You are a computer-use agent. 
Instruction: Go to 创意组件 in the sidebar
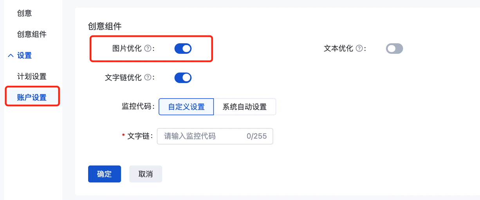pyautogui.click(x=32, y=35)
